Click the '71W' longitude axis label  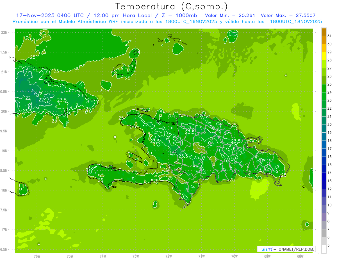click(201, 256)
